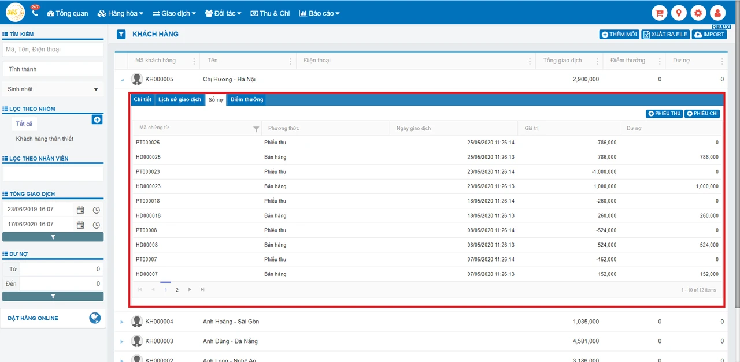Click the Dư nợ Đến value field
The image size is (740, 362).
pyautogui.click(x=61, y=283)
